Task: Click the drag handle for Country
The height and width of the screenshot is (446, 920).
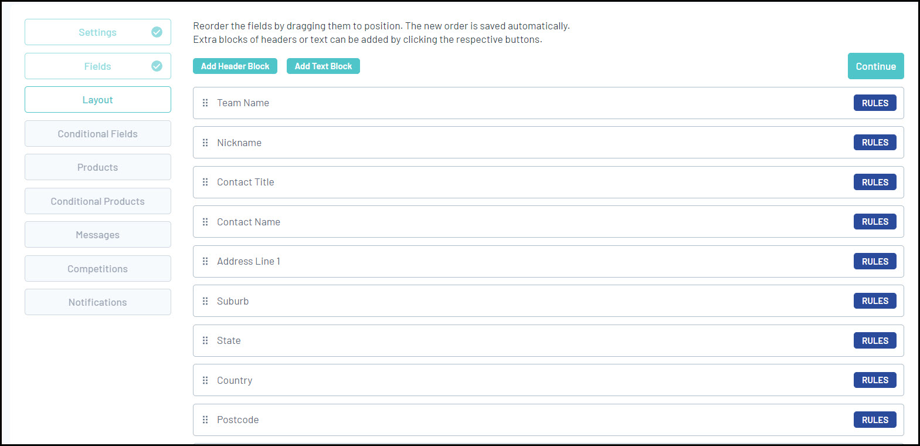Action: [205, 380]
